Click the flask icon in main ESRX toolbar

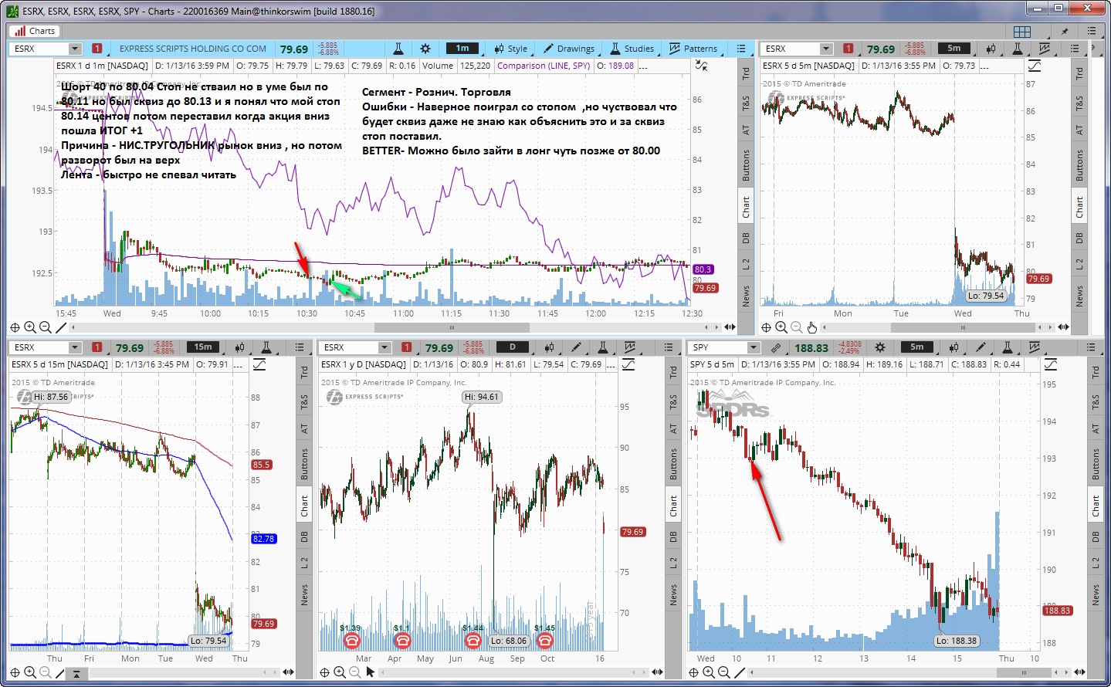pyautogui.click(x=398, y=49)
